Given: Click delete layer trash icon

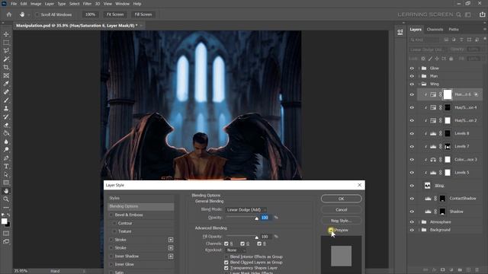Looking at the screenshot, I should 477,270.
